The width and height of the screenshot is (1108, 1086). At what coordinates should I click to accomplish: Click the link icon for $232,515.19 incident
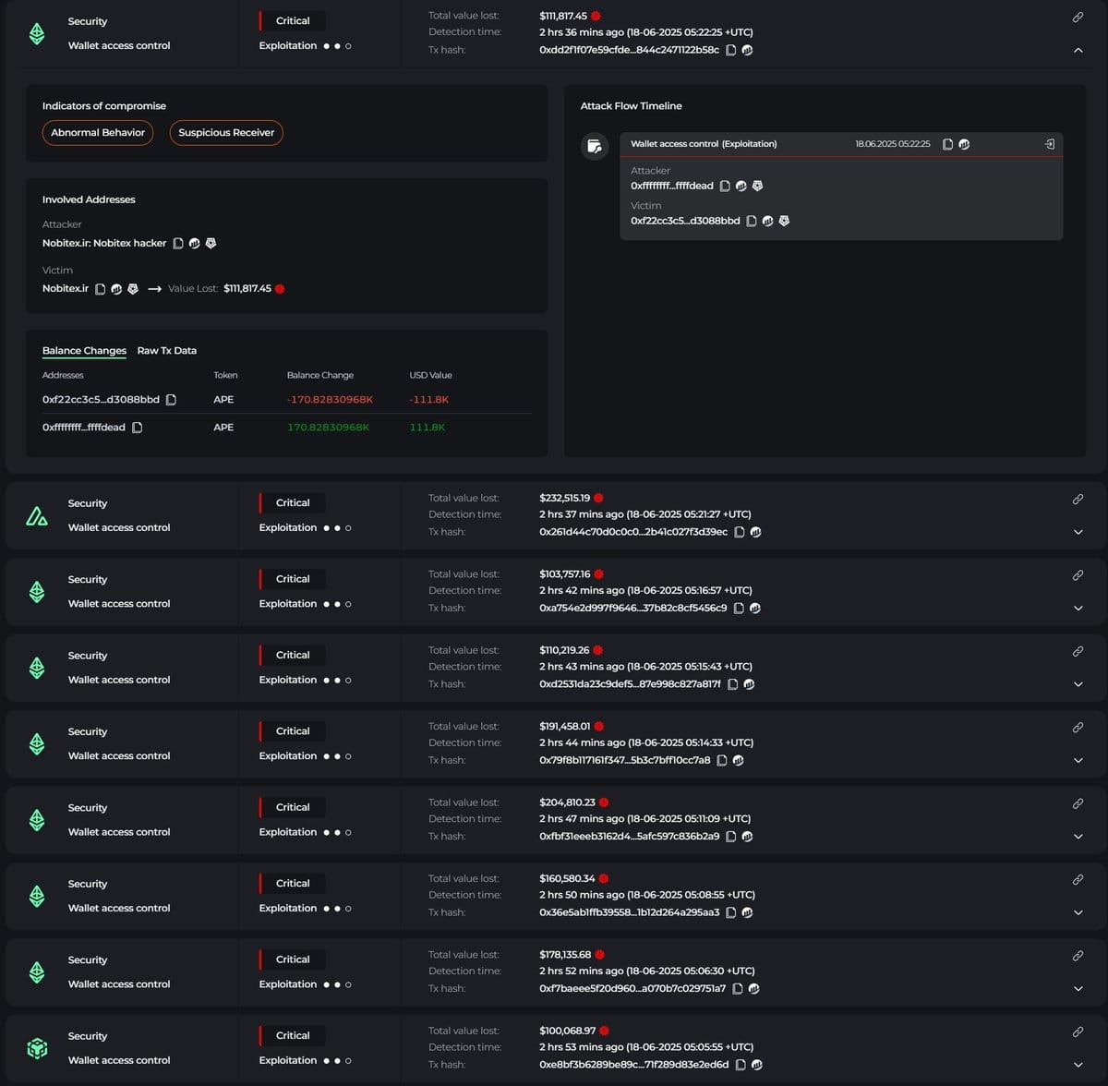pos(1078,500)
